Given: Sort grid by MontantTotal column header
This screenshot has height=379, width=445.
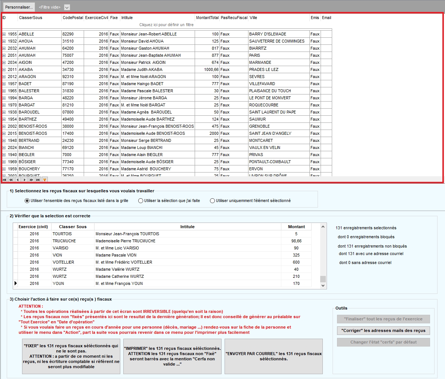Looking at the screenshot, I should click(x=207, y=18).
